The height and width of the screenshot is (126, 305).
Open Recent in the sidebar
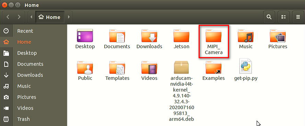(34, 31)
